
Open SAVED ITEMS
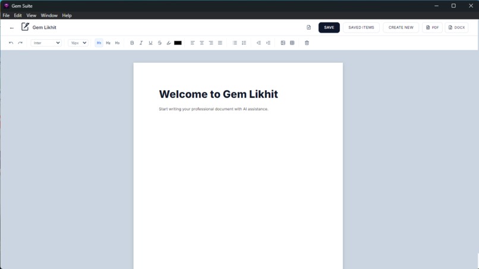coord(361,27)
